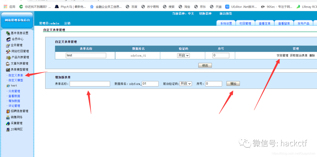
Task: Switch to the 发布产品 tab
Action: [x=303, y=23]
